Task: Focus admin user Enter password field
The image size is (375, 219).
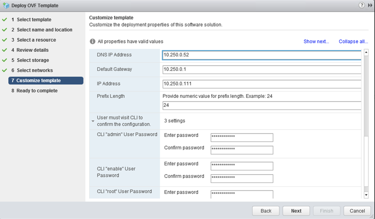Action: (x=242, y=137)
